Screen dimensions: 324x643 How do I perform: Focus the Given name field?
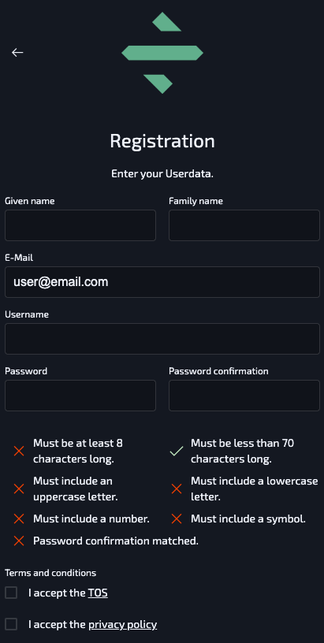[x=80, y=225]
